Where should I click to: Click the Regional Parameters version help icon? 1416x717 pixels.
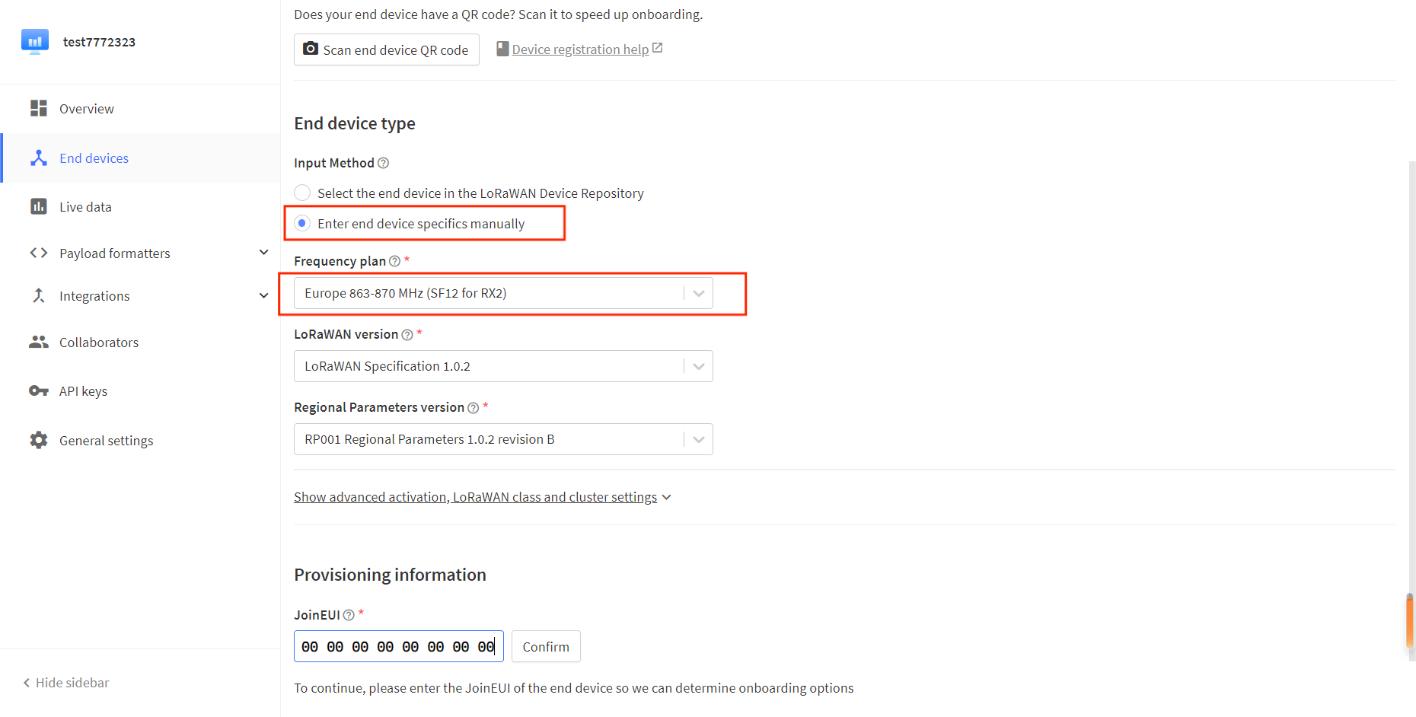coord(473,408)
